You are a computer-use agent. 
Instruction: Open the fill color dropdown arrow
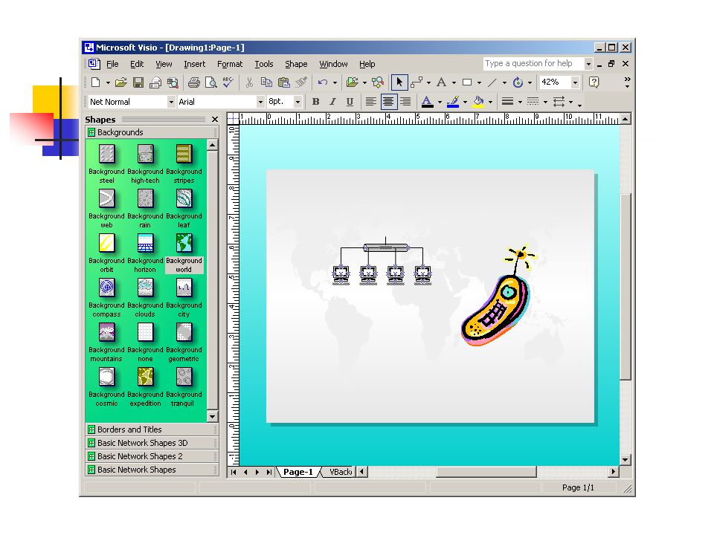pos(490,102)
